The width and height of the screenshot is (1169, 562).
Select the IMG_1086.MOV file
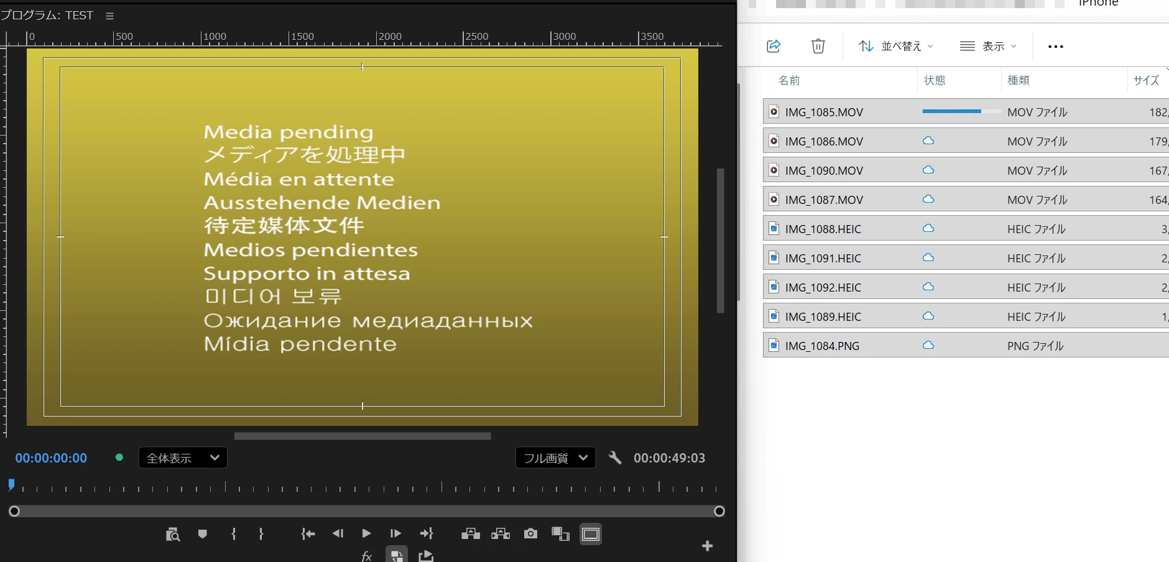point(966,141)
